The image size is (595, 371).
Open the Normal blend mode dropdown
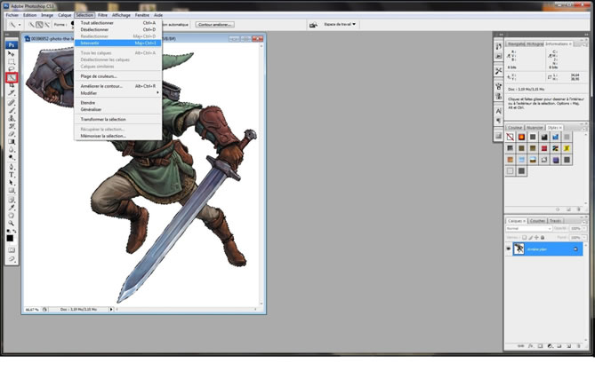tap(528, 229)
